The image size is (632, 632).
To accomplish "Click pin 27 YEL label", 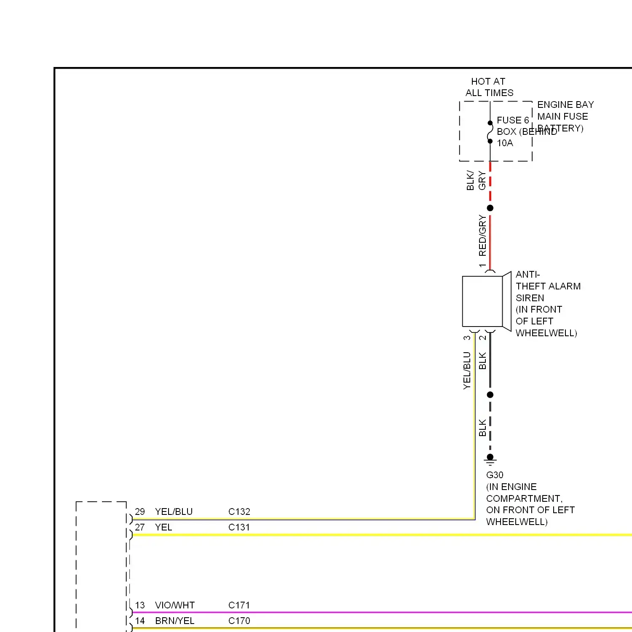I will click(x=153, y=527).
